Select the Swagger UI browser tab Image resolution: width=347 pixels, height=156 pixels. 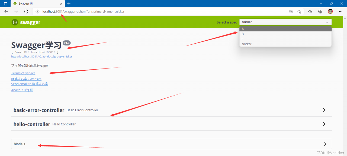(x=38, y=4)
